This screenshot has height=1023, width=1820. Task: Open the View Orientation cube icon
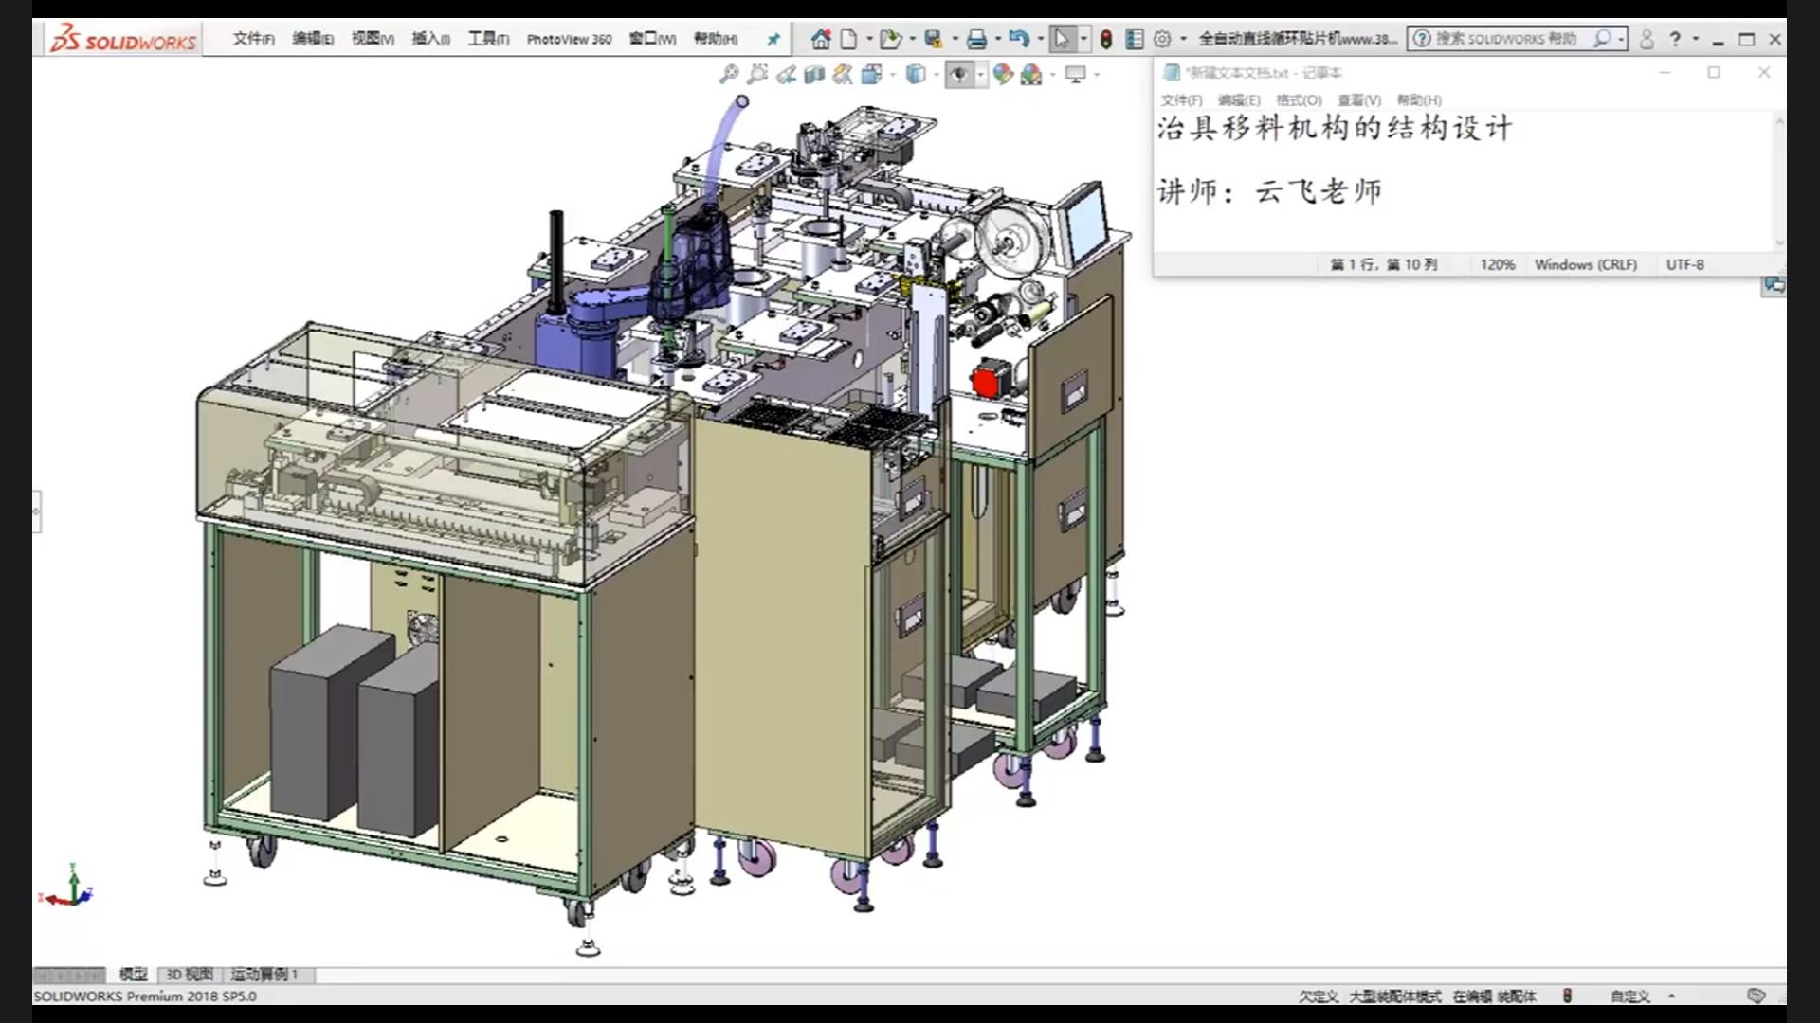[x=871, y=74]
